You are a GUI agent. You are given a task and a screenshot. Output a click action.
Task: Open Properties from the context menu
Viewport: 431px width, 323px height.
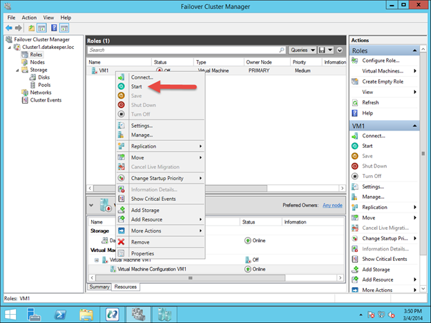142,253
